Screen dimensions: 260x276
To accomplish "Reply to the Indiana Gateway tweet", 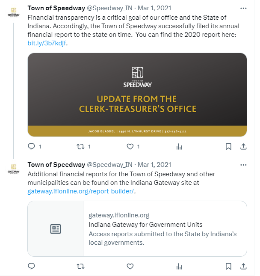I will (32, 266).
